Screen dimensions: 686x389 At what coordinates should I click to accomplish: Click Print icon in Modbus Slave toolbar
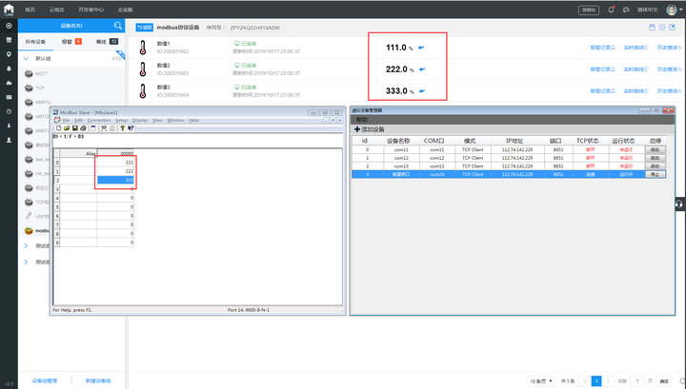point(83,128)
